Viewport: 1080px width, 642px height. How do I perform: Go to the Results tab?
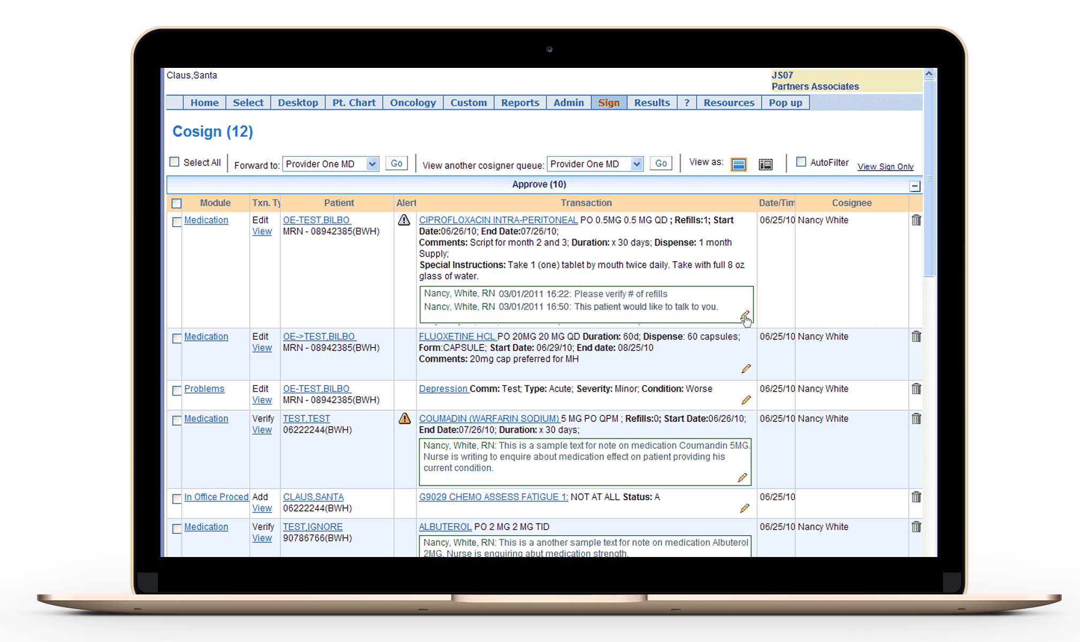point(652,103)
